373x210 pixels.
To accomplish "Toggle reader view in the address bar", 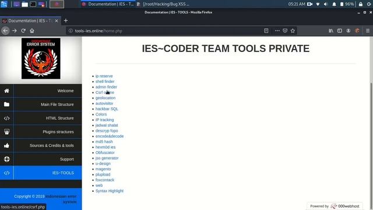I will click(x=266, y=31).
